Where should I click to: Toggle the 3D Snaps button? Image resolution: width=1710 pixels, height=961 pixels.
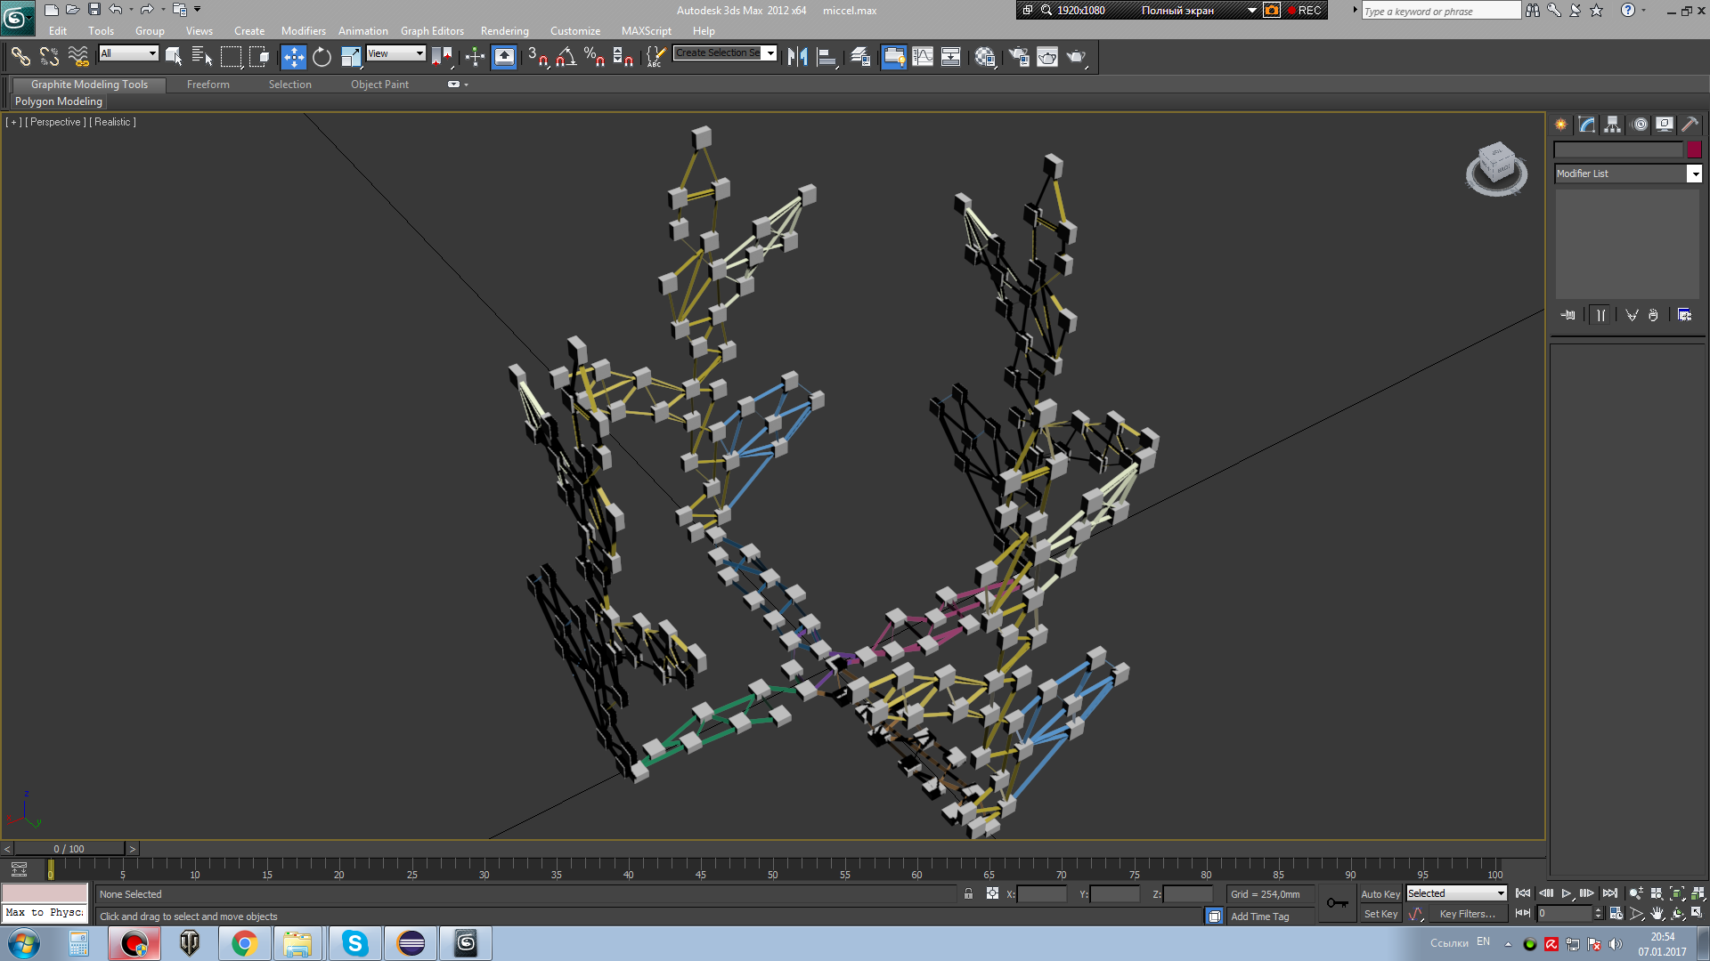[x=537, y=57]
